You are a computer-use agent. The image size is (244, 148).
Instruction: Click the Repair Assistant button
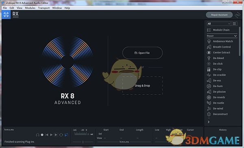click(219, 15)
